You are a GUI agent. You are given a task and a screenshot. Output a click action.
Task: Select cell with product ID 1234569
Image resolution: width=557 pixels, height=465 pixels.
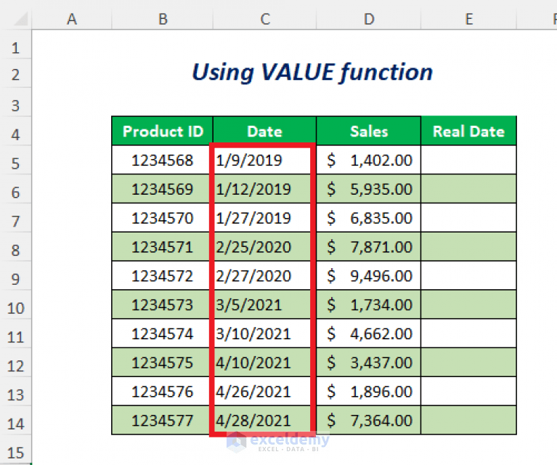pyautogui.click(x=163, y=189)
